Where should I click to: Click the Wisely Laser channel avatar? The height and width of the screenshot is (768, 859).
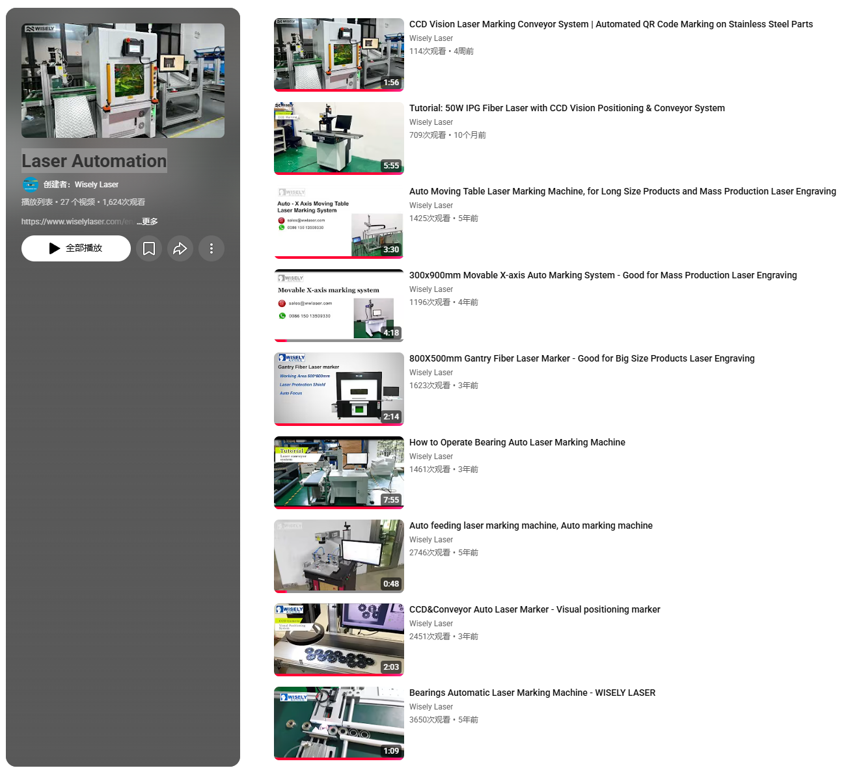[x=30, y=185]
